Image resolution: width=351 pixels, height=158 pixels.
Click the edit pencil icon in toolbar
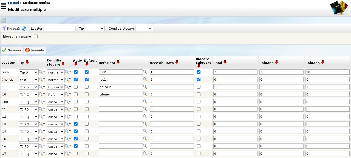[x=4, y=20]
